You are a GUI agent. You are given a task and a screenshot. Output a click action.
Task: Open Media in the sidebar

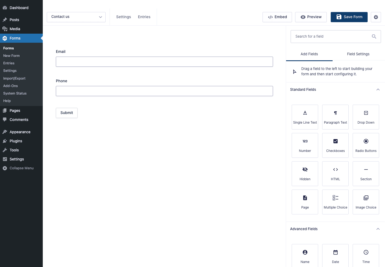(x=21, y=29)
